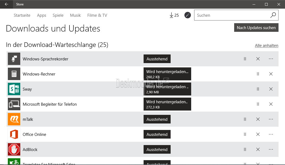Go back with the Store back arrow
This screenshot has height=165, width=285.
6,4
